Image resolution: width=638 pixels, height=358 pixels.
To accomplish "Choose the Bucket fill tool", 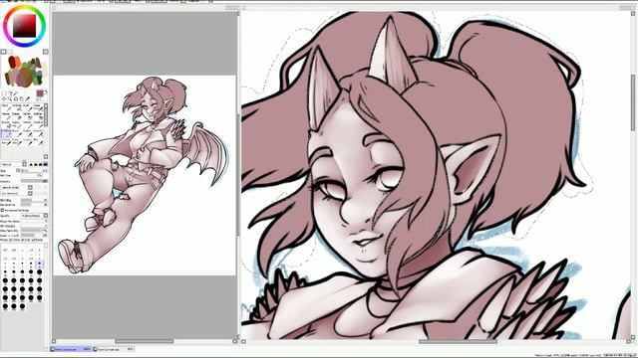I will pyautogui.click(x=6, y=124).
